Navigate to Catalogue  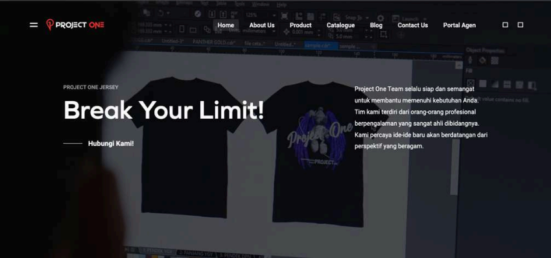[340, 25]
